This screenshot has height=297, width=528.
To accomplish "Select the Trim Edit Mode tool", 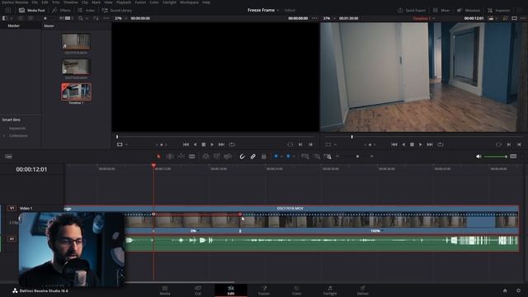I will pos(170,156).
